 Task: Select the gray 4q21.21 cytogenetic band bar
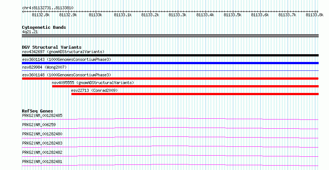(170, 36)
